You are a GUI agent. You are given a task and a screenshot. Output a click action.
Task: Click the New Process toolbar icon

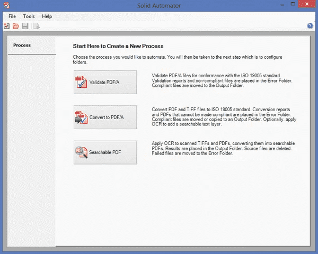coord(6,26)
